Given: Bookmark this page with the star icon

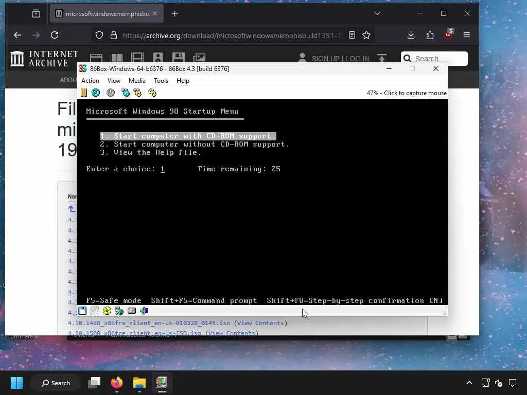Looking at the screenshot, I should 366,35.
